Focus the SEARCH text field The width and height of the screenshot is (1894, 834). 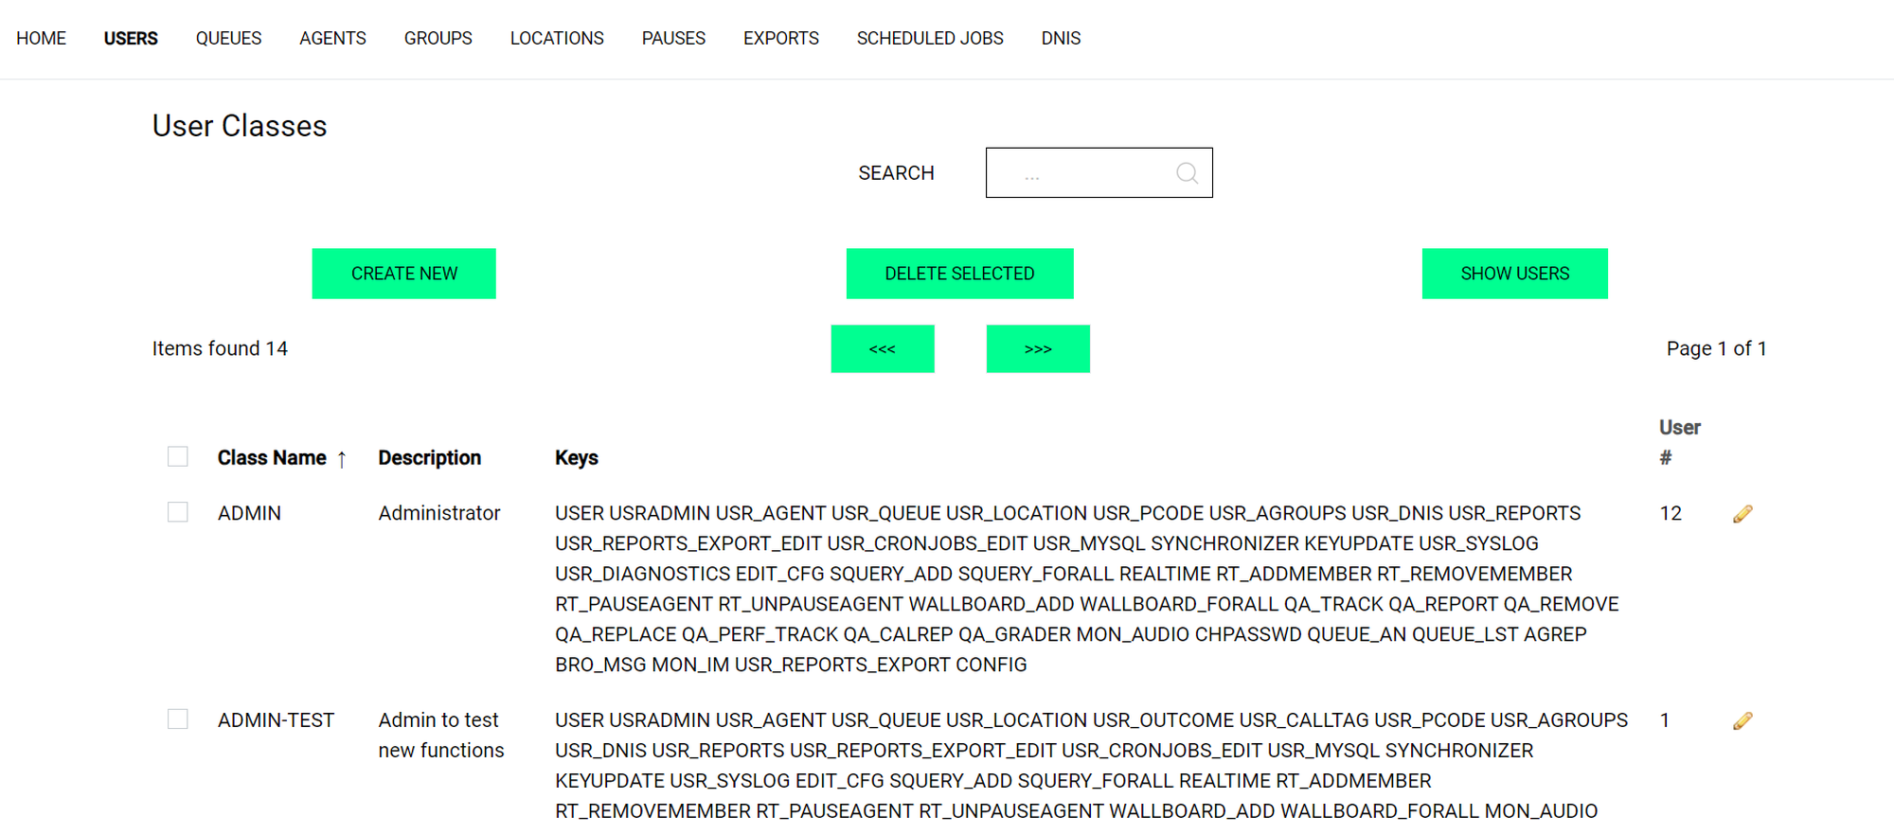coord(1080,173)
